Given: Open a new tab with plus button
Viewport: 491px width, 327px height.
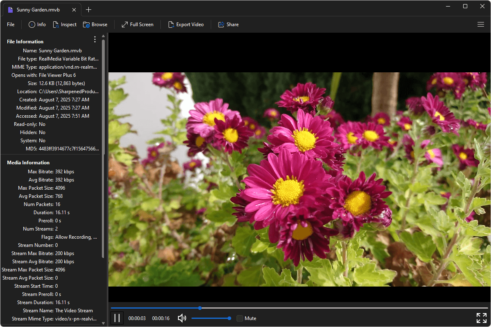Looking at the screenshot, I should [89, 9].
